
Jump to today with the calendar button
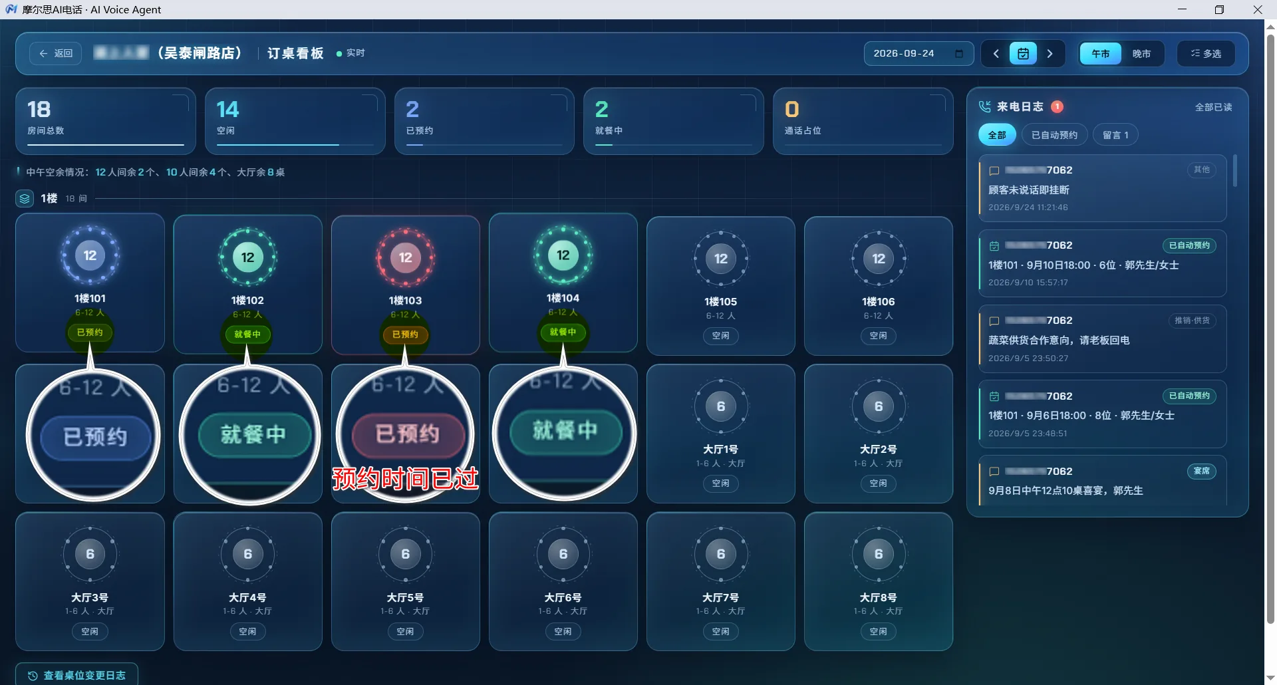[x=1023, y=53]
